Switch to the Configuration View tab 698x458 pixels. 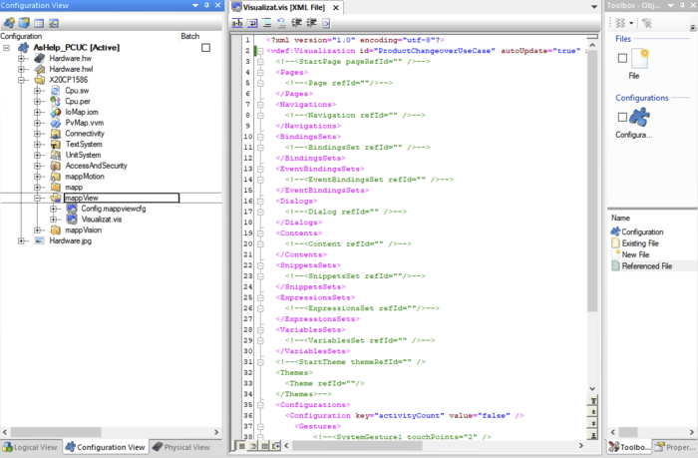(105, 447)
